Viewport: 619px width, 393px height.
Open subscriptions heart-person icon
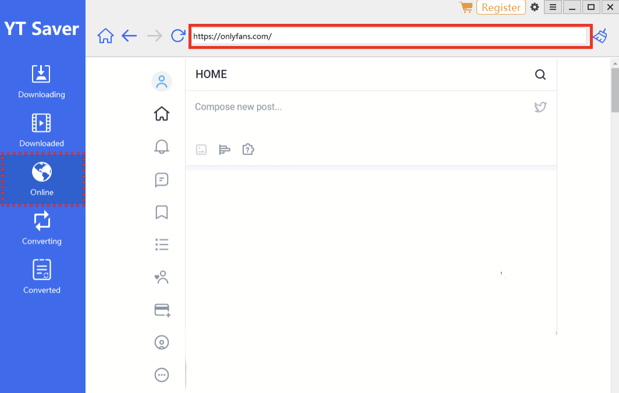pos(162,277)
